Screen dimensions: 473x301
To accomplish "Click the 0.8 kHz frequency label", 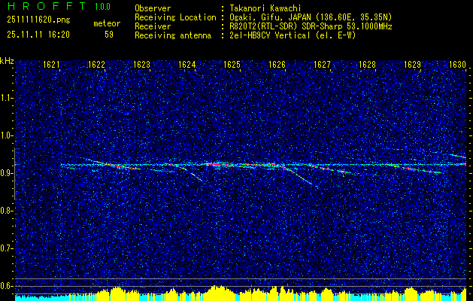I will pyautogui.click(x=6, y=211).
